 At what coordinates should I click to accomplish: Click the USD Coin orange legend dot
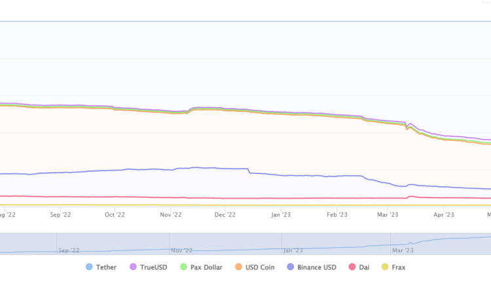[240, 267]
